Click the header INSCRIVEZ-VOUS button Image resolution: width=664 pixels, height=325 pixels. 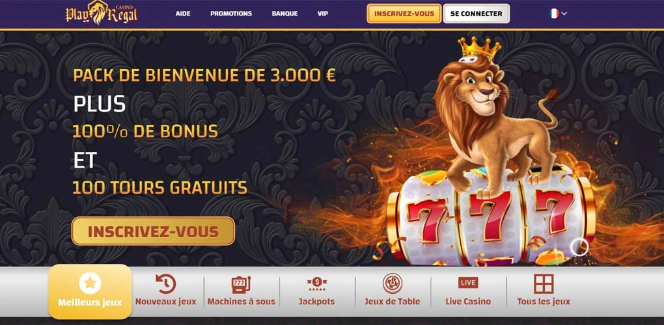point(404,14)
